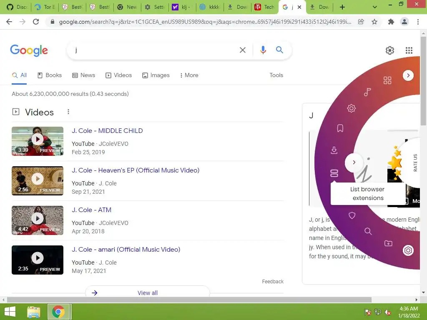Open File Explorer from taskbar

tap(34, 312)
